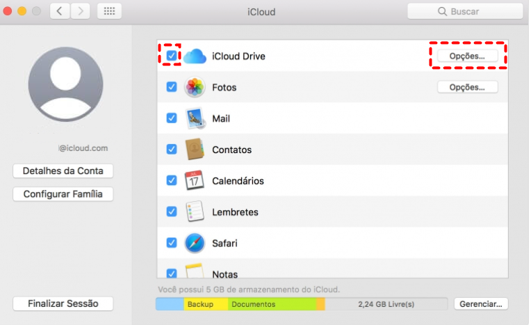Screen dimensions: 531x325
Task: Click the iCloud Drive label
Action: (238, 56)
